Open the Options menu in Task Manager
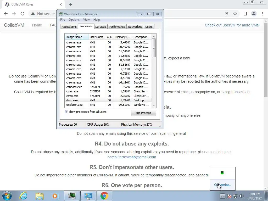Viewport: 268px width, 201px height. coord(74,20)
